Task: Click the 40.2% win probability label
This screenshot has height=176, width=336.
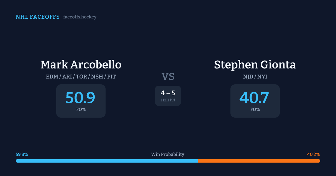Action: point(313,154)
